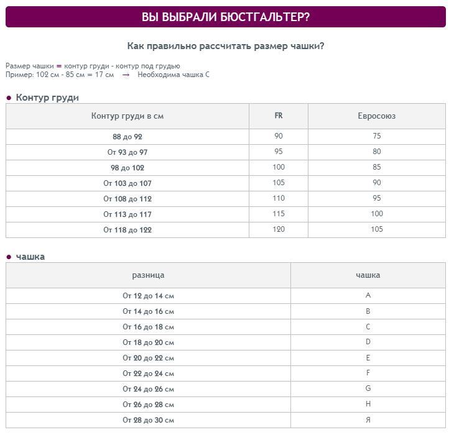Click the "разница" column header
Screen dimensions: 449x435
point(148,275)
